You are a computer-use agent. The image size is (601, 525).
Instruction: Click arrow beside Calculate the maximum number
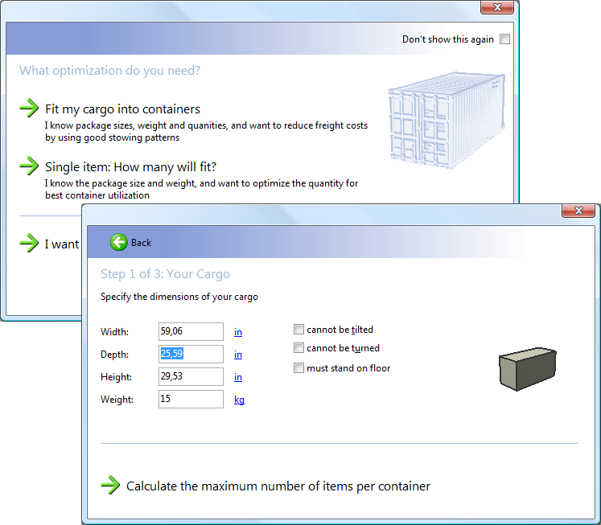110,486
